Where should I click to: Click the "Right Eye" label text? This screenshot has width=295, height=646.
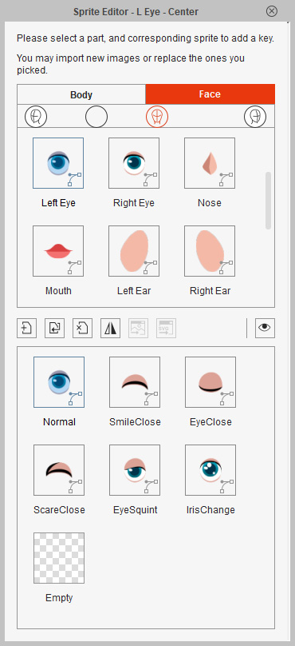coord(134,203)
